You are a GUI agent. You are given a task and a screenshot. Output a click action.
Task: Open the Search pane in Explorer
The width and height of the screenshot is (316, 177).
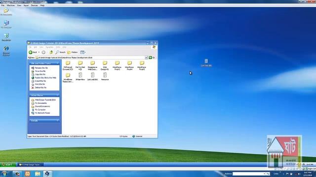pyautogui.click(x=60, y=52)
